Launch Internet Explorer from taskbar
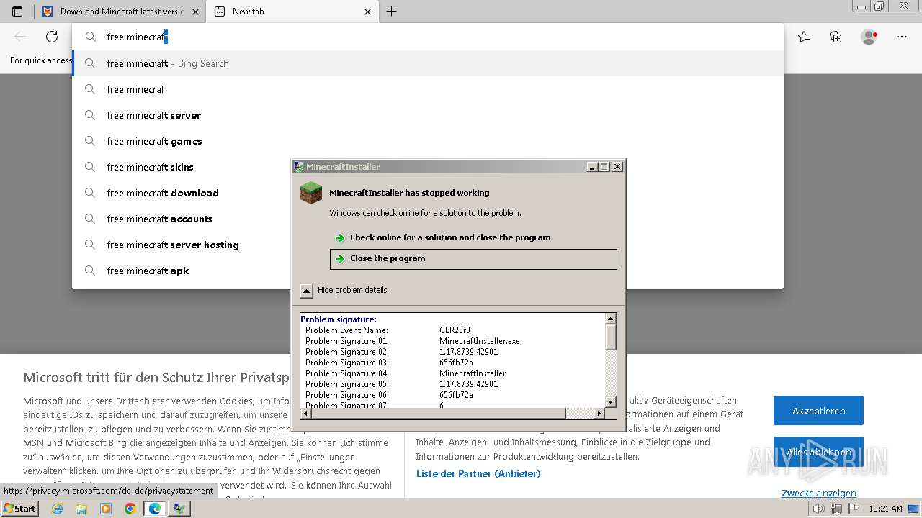This screenshot has height=518, width=922. pyautogui.click(x=58, y=509)
